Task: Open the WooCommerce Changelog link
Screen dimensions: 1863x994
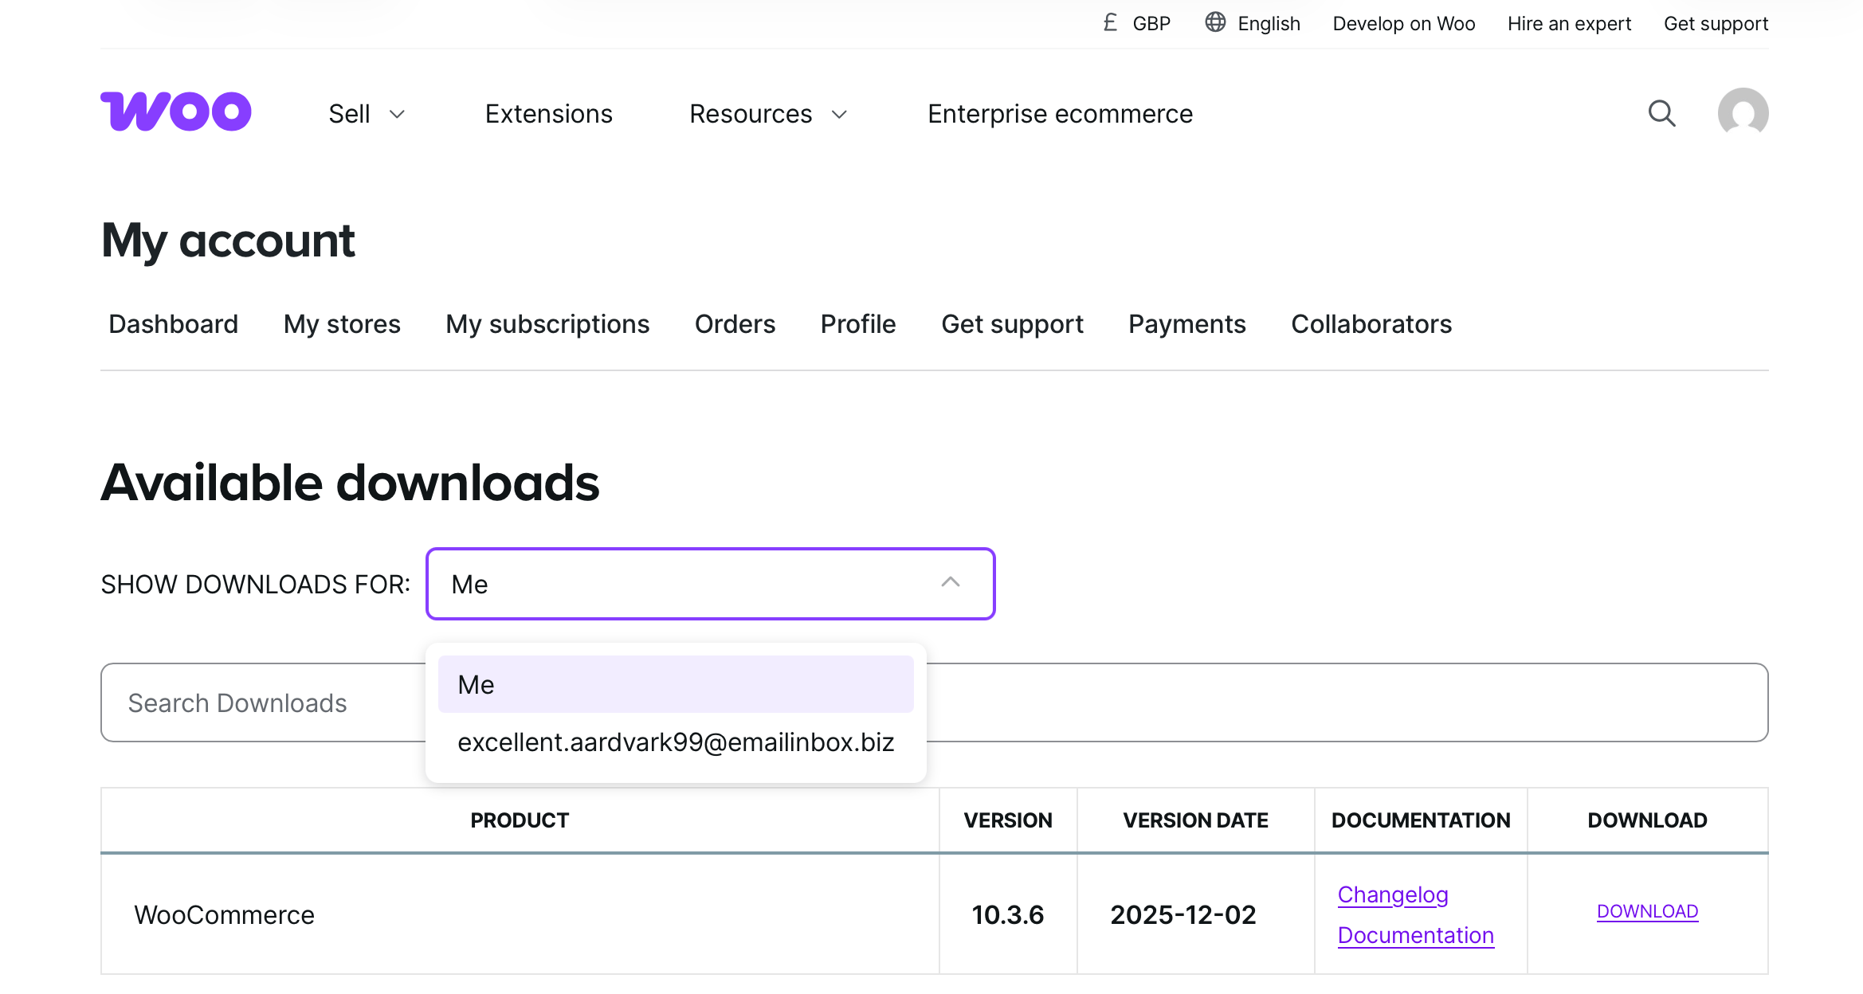Action: (1393, 894)
